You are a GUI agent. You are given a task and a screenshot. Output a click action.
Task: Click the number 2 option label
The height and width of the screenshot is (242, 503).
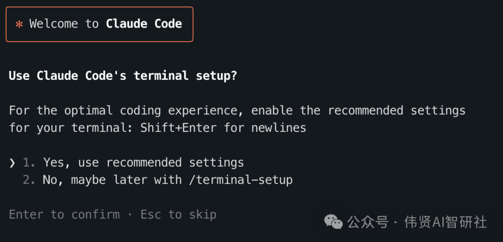coord(29,180)
